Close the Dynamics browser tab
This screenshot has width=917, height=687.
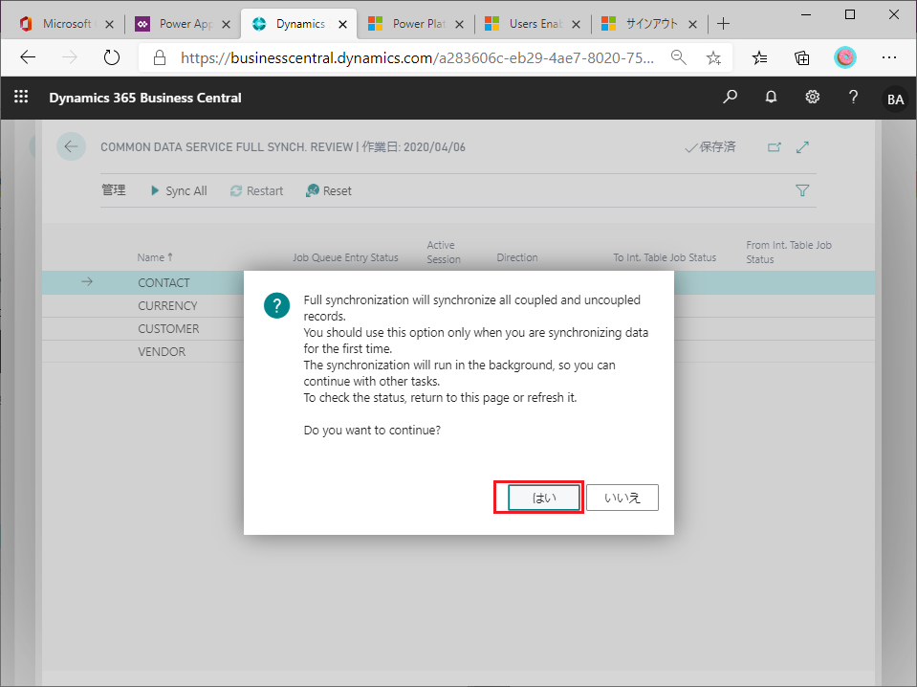342,24
